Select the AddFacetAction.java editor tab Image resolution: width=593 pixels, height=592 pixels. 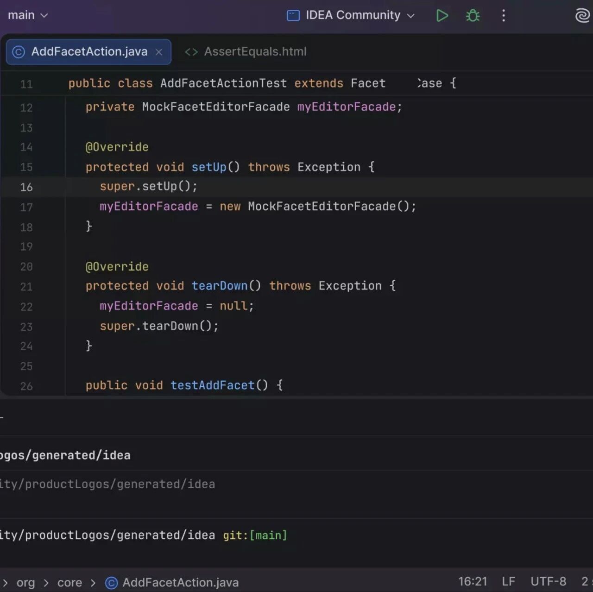coord(88,52)
